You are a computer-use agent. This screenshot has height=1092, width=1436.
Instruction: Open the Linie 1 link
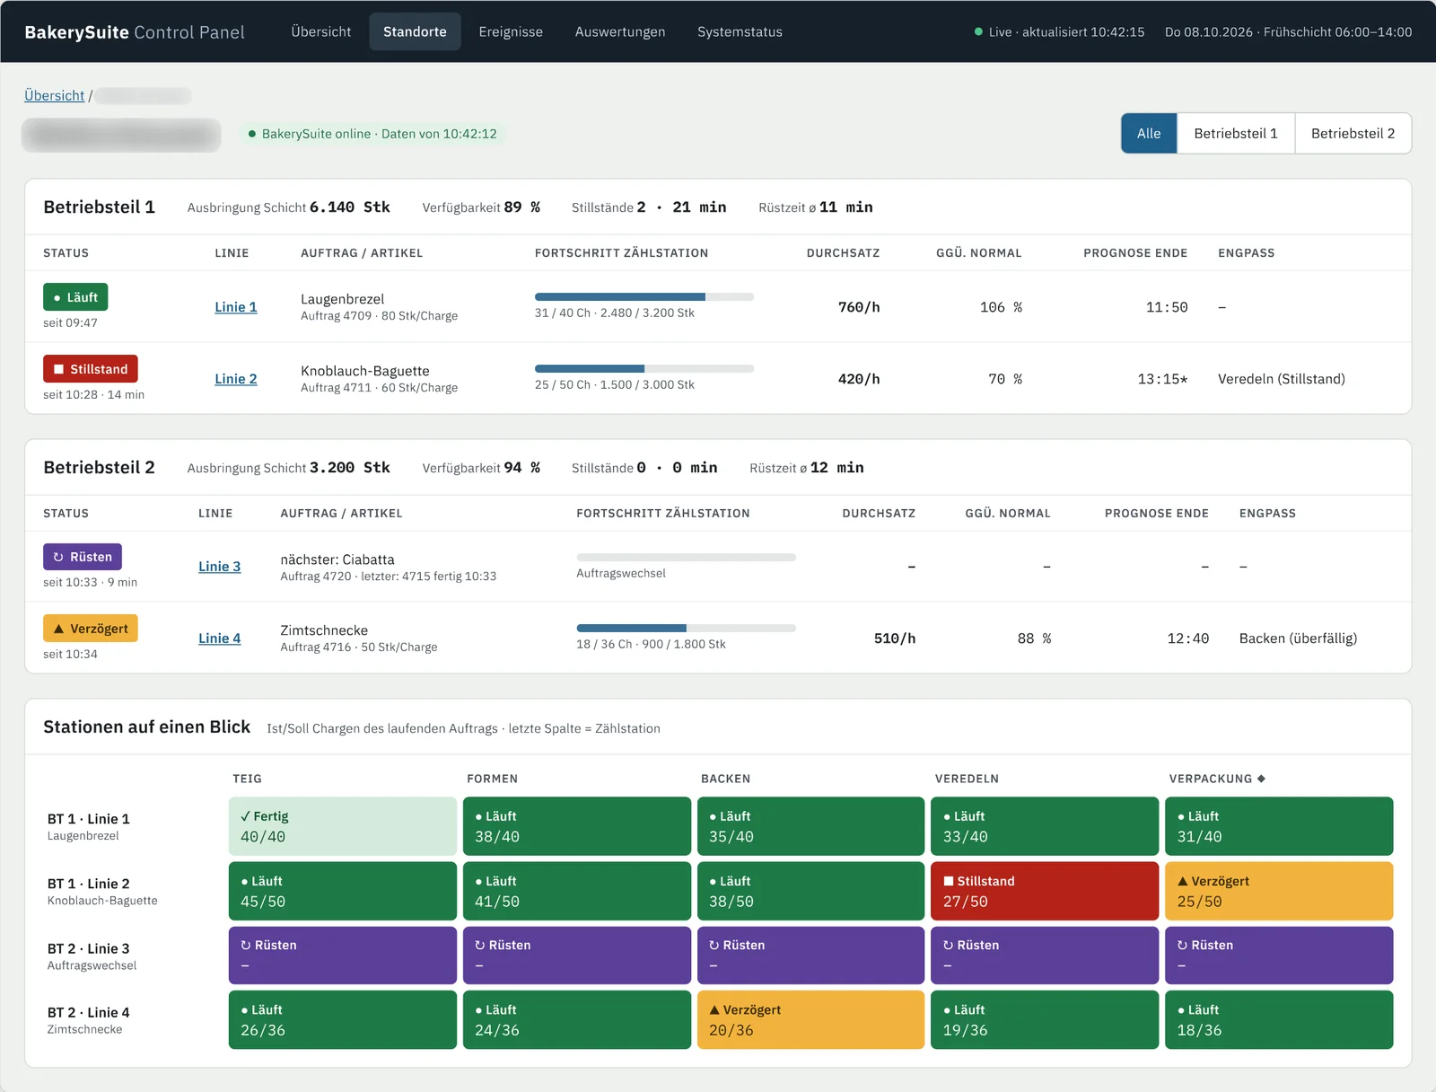tap(236, 307)
